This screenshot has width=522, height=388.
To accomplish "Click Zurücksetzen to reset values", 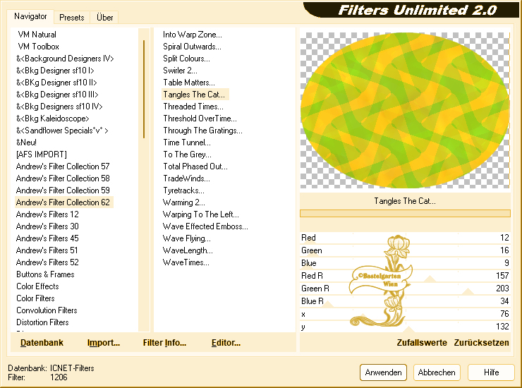I will click(x=481, y=343).
